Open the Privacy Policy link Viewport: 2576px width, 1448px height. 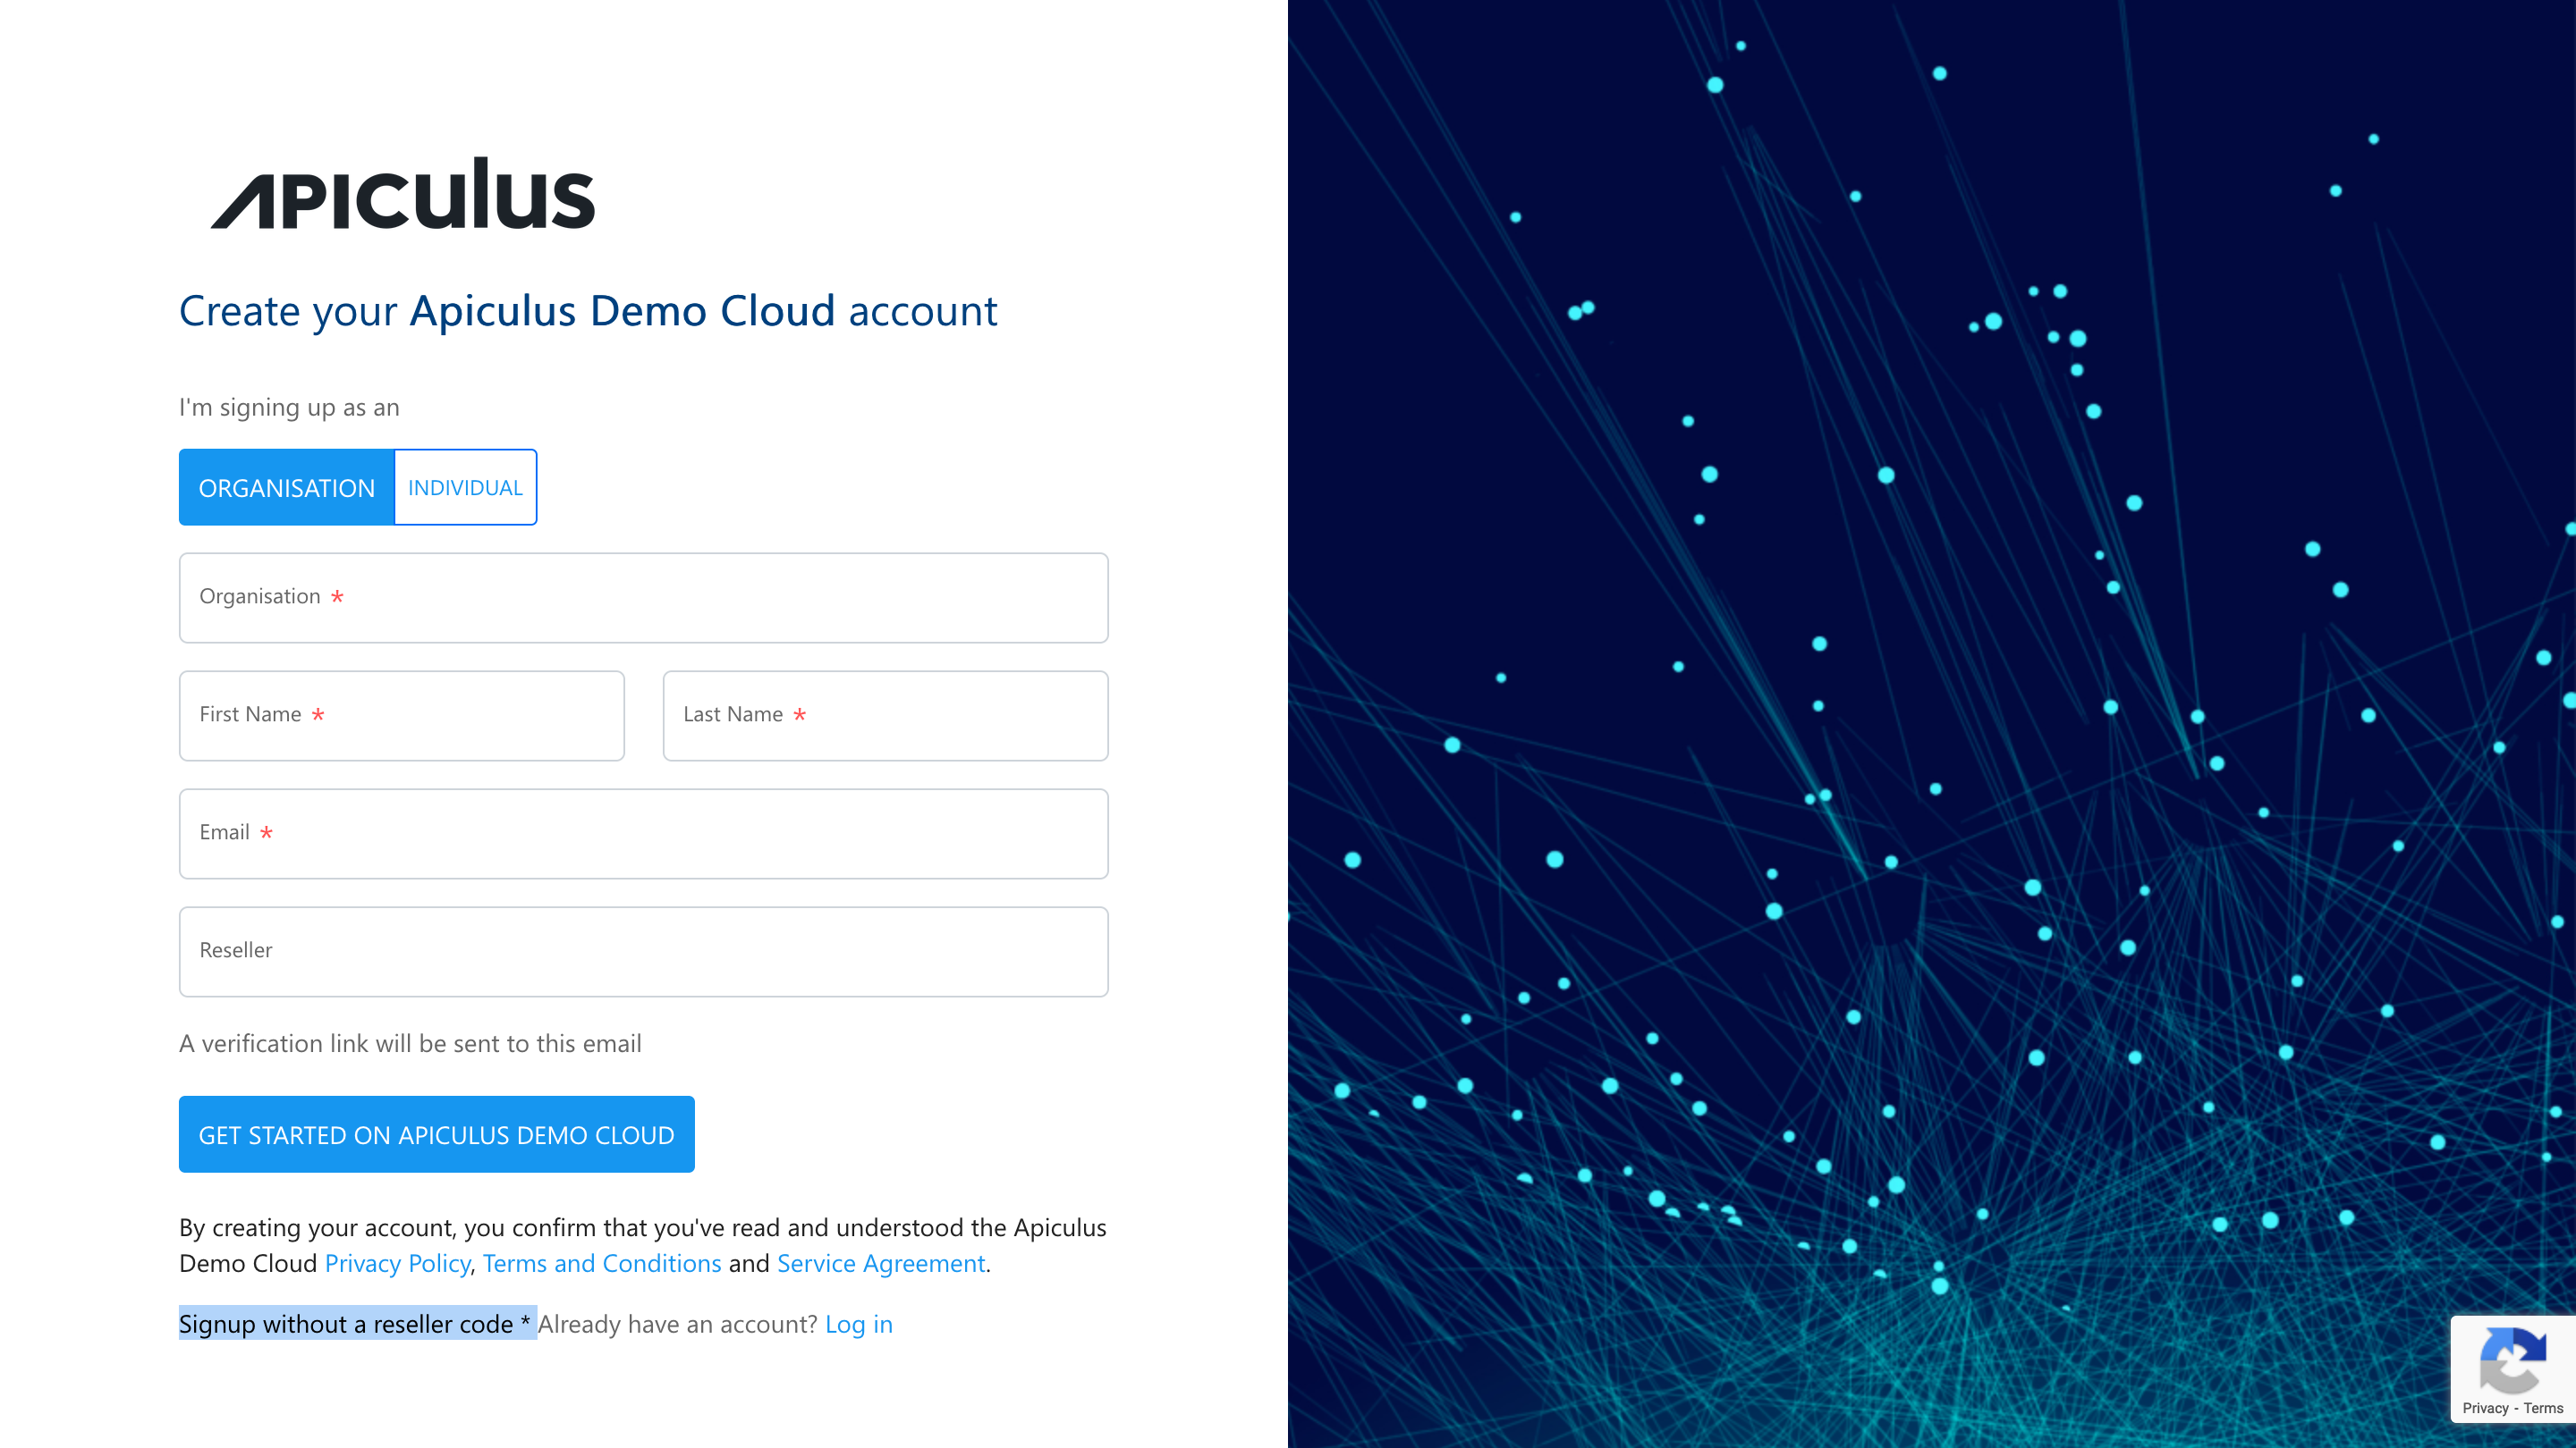[397, 1263]
